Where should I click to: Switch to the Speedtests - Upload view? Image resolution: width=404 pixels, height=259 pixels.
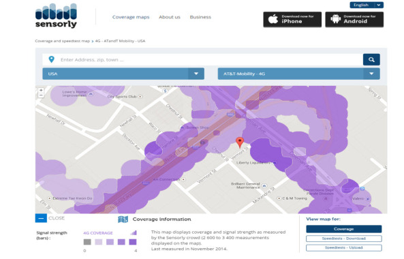click(344, 247)
